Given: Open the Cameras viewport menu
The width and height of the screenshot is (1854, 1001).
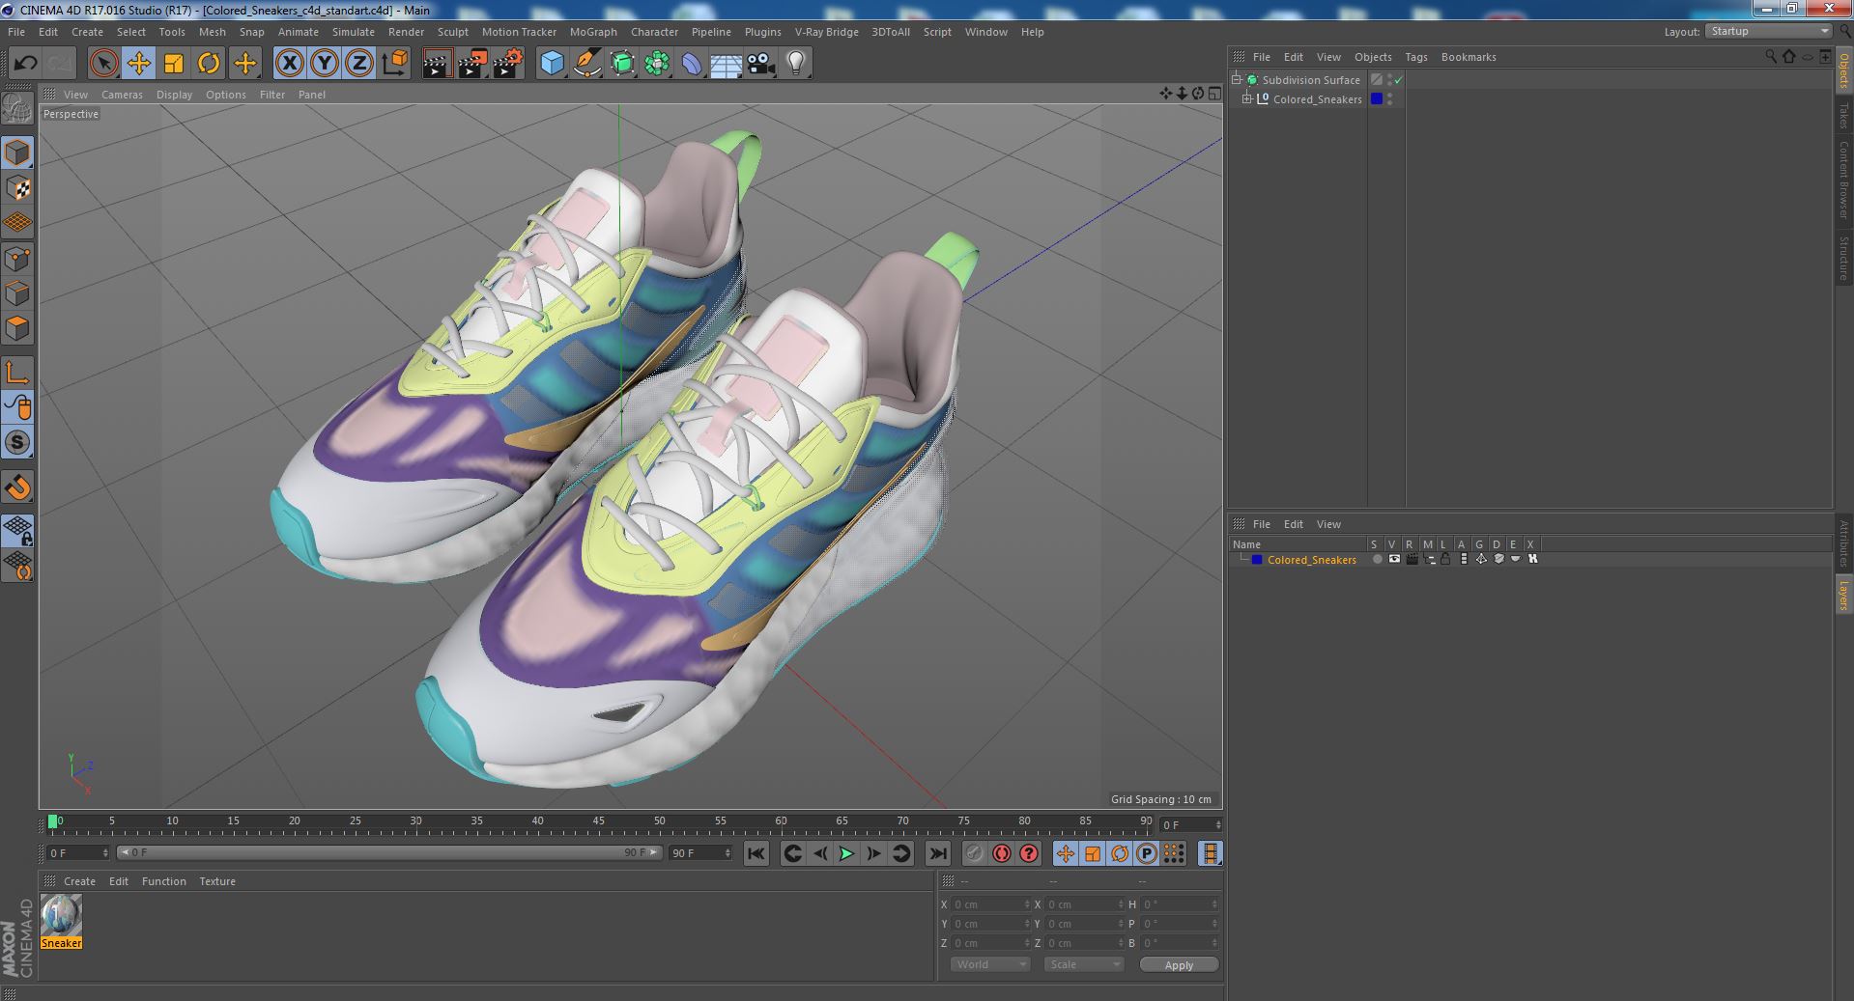Looking at the screenshot, I should click(122, 95).
